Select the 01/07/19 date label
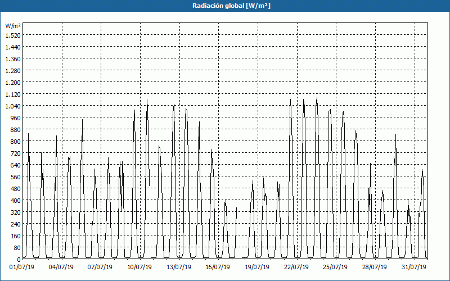The image size is (450, 281). (22, 268)
